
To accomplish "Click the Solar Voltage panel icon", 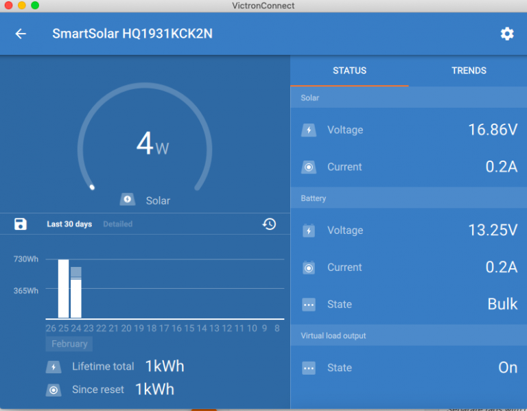I will [x=309, y=130].
